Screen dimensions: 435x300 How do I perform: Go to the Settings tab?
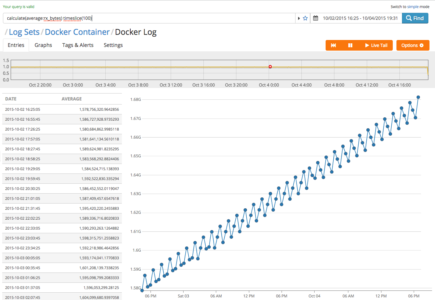pyautogui.click(x=113, y=45)
